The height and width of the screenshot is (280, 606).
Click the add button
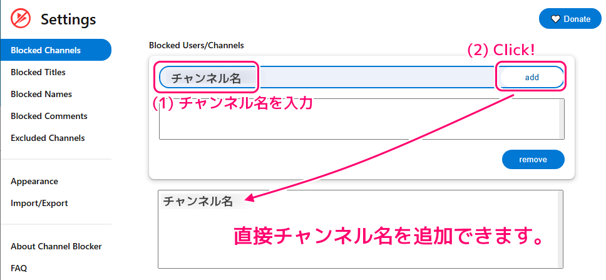tap(532, 77)
